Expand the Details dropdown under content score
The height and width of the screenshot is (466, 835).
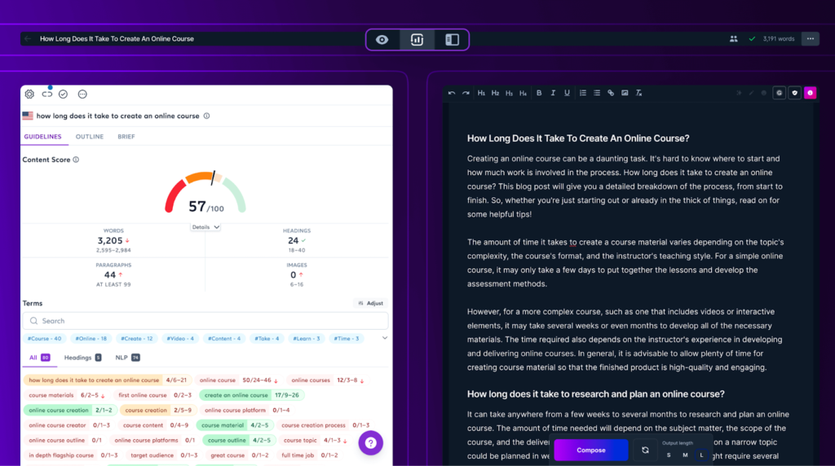point(205,227)
